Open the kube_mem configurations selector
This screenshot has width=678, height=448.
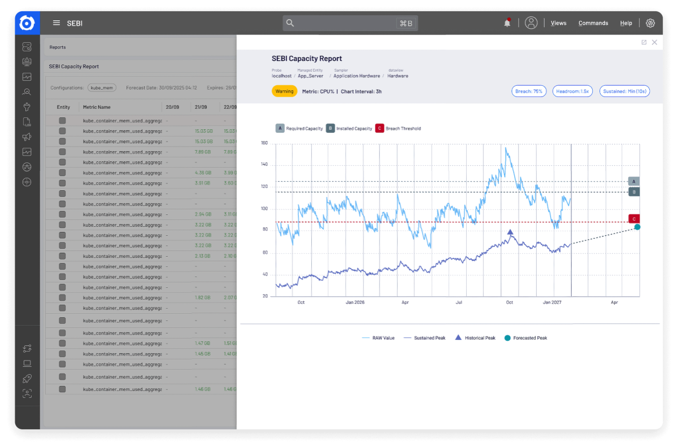102,87
